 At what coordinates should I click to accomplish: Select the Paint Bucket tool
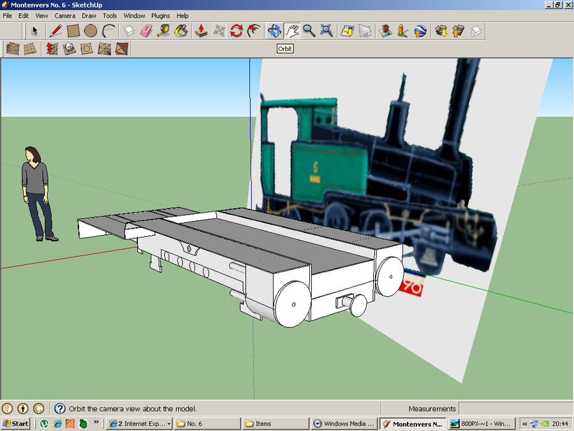(181, 31)
